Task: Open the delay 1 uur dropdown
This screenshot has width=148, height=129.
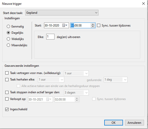Action: pyautogui.click(x=76, y=73)
